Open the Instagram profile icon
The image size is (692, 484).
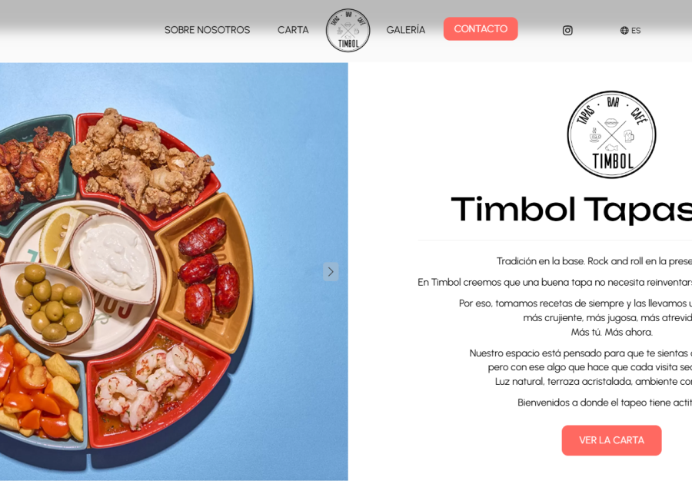pyautogui.click(x=567, y=31)
